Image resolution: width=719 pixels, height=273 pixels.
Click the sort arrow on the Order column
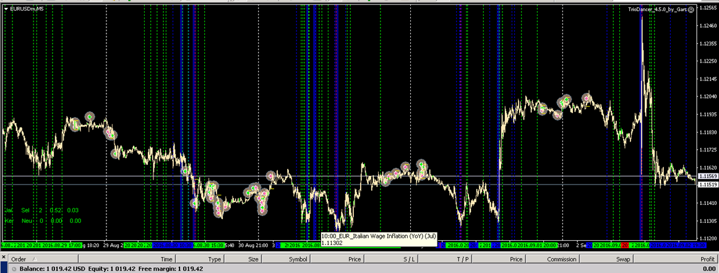[36, 259]
